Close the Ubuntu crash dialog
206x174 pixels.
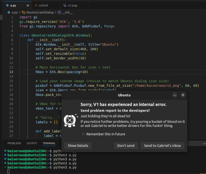click(183, 95)
